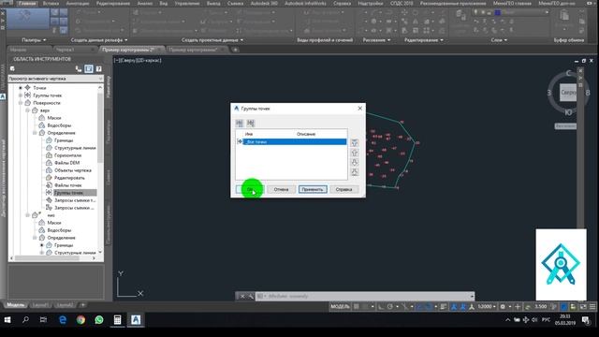Open the Просмотр активного чертежа view dropdown
The image size is (599, 337).
[x=56, y=79]
